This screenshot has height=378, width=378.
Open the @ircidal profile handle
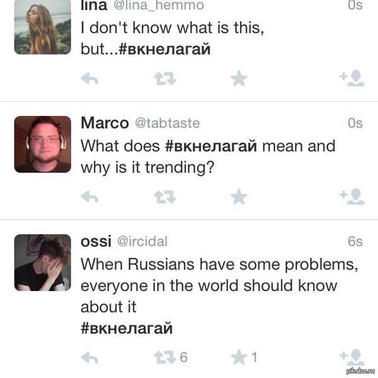(142, 241)
